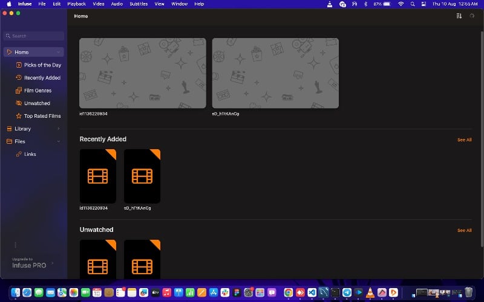Screen dimensions: 484x302
Task: Open Telegram from the Dock
Action: coord(347,292)
